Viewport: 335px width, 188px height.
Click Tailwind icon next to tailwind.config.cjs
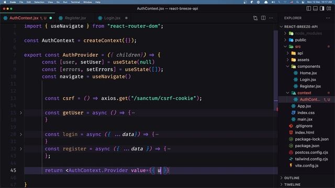[291, 159]
